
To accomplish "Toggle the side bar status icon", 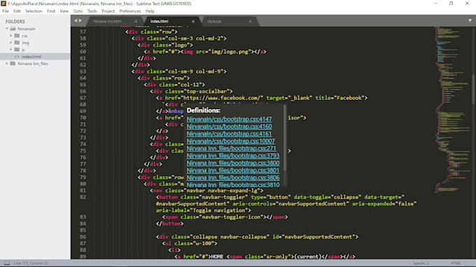I will coord(7,263).
